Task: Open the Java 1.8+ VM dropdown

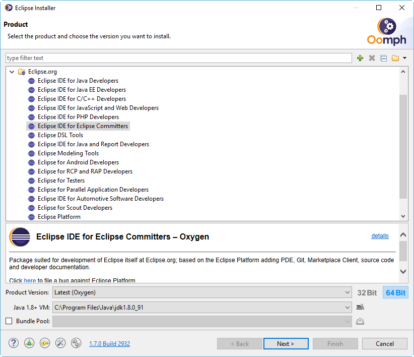Action: point(202,308)
